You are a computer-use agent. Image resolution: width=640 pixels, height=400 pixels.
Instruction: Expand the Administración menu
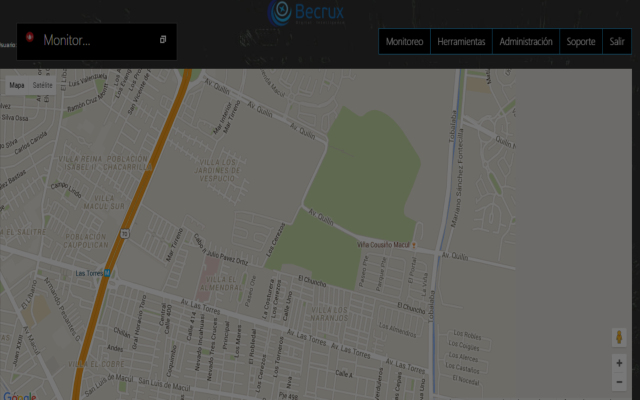(526, 41)
